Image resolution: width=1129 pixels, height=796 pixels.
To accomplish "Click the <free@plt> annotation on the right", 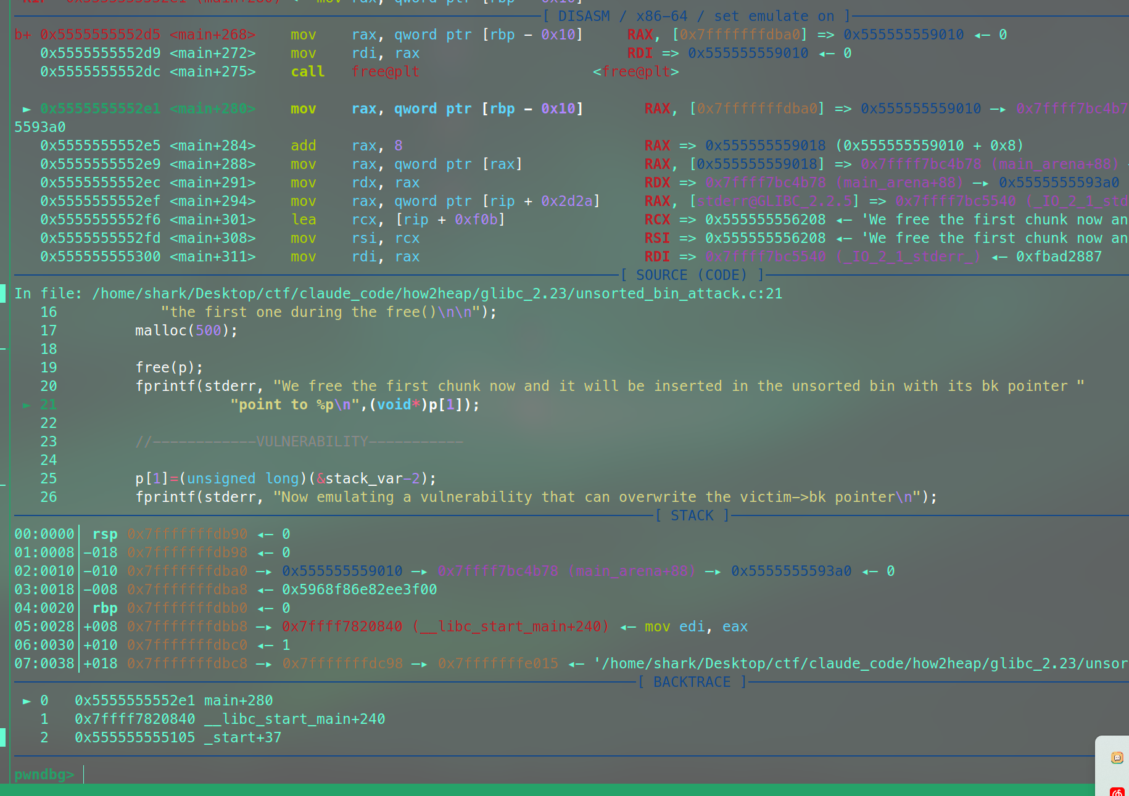I will pyautogui.click(x=636, y=72).
